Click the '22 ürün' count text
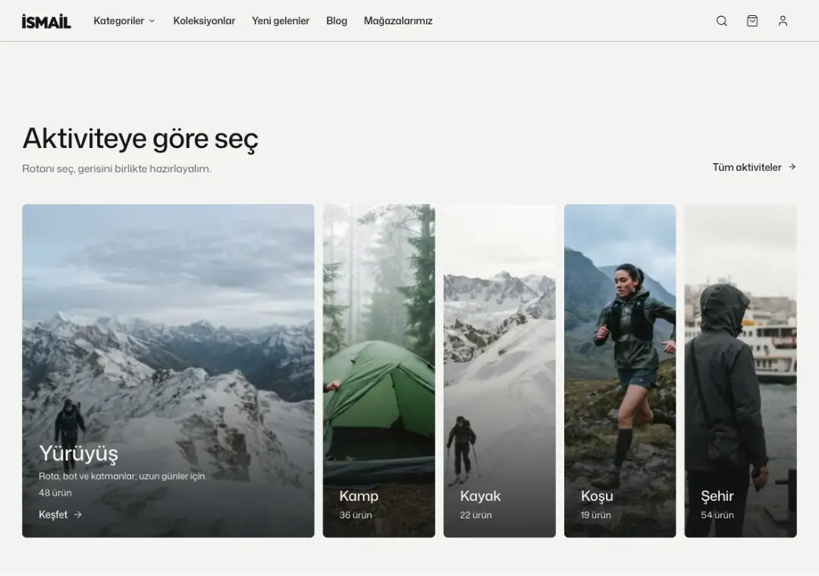This screenshot has height=576, width=819. click(475, 515)
